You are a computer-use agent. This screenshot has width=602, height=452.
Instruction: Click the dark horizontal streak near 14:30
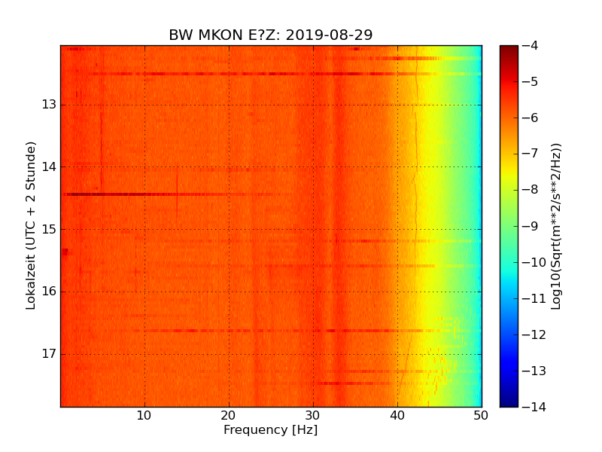tap(154, 194)
